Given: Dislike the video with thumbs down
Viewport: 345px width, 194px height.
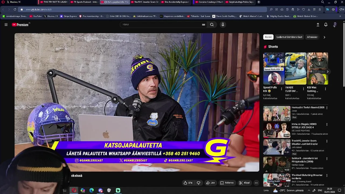Looking at the screenshot, I should pos(199,183).
